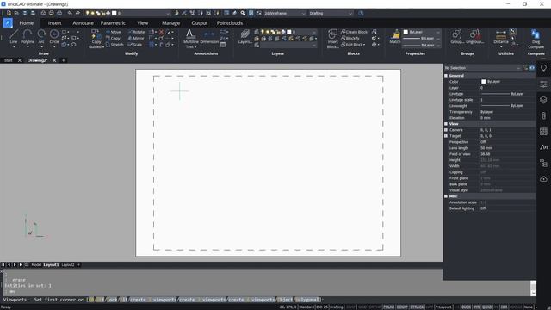Click the Undo icon in quick toolbar
Viewport: 551px width, 310px height.
click(70, 13)
